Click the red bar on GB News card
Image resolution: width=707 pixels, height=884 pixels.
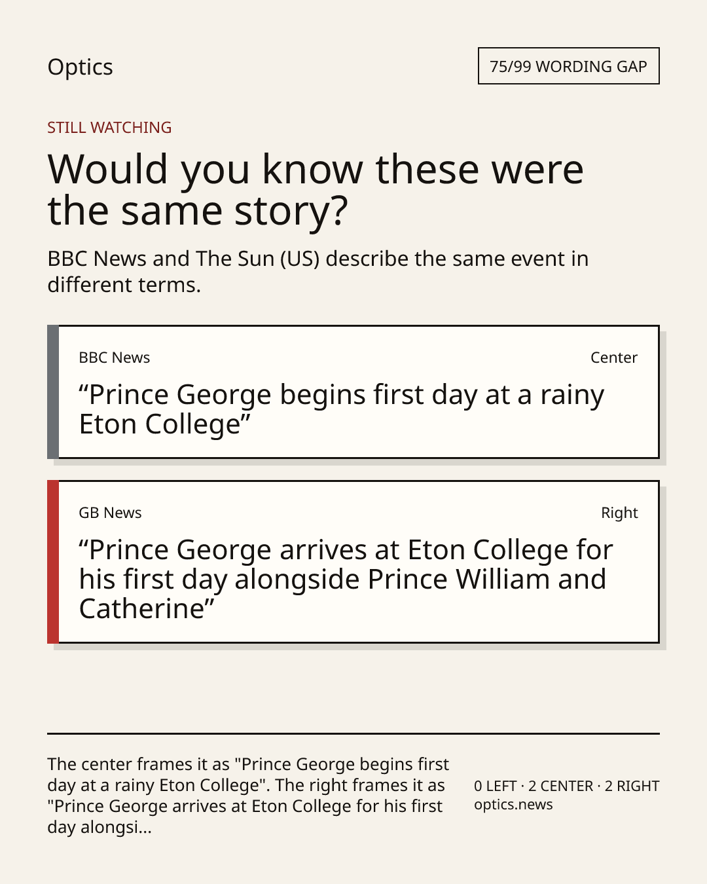(x=53, y=562)
